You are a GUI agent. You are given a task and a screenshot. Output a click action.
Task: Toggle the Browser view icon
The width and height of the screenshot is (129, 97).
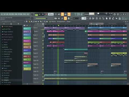click(103, 18)
